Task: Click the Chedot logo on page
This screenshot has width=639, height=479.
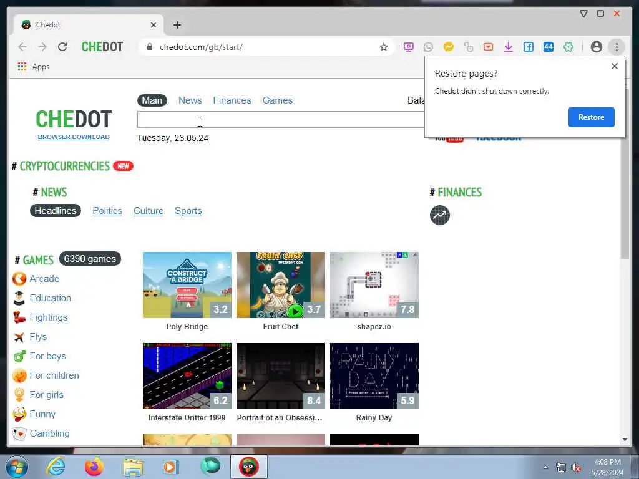Action: coord(74,119)
